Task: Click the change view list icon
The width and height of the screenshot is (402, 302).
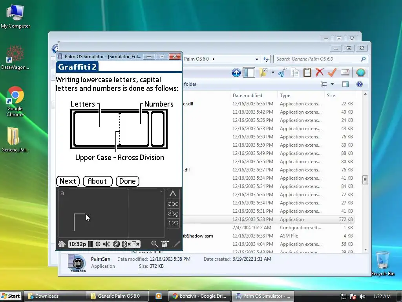Action: 324,84
